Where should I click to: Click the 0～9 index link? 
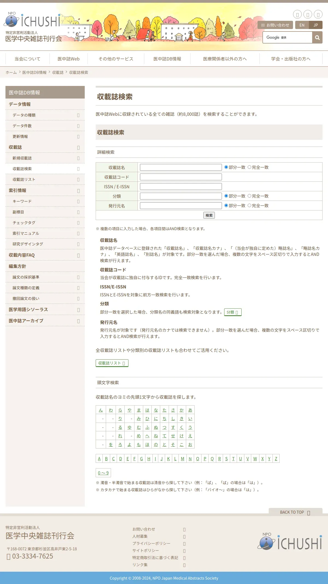tap(103, 473)
